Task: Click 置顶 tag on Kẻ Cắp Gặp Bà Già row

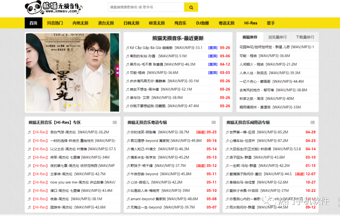Action: [213, 48]
